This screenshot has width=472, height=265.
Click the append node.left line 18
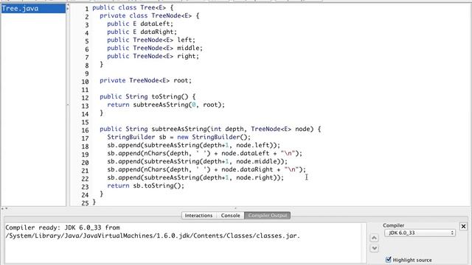(x=193, y=146)
